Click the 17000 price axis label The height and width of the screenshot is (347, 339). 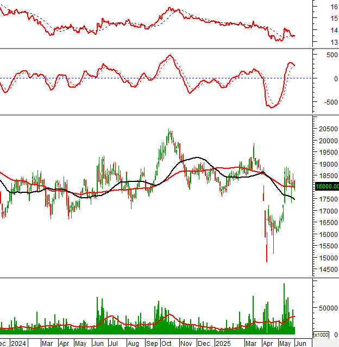coord(328,211)
